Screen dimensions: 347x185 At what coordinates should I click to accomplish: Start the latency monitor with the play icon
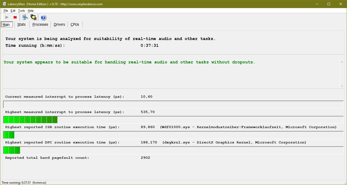pyautogui.click(x=7, y=17)
